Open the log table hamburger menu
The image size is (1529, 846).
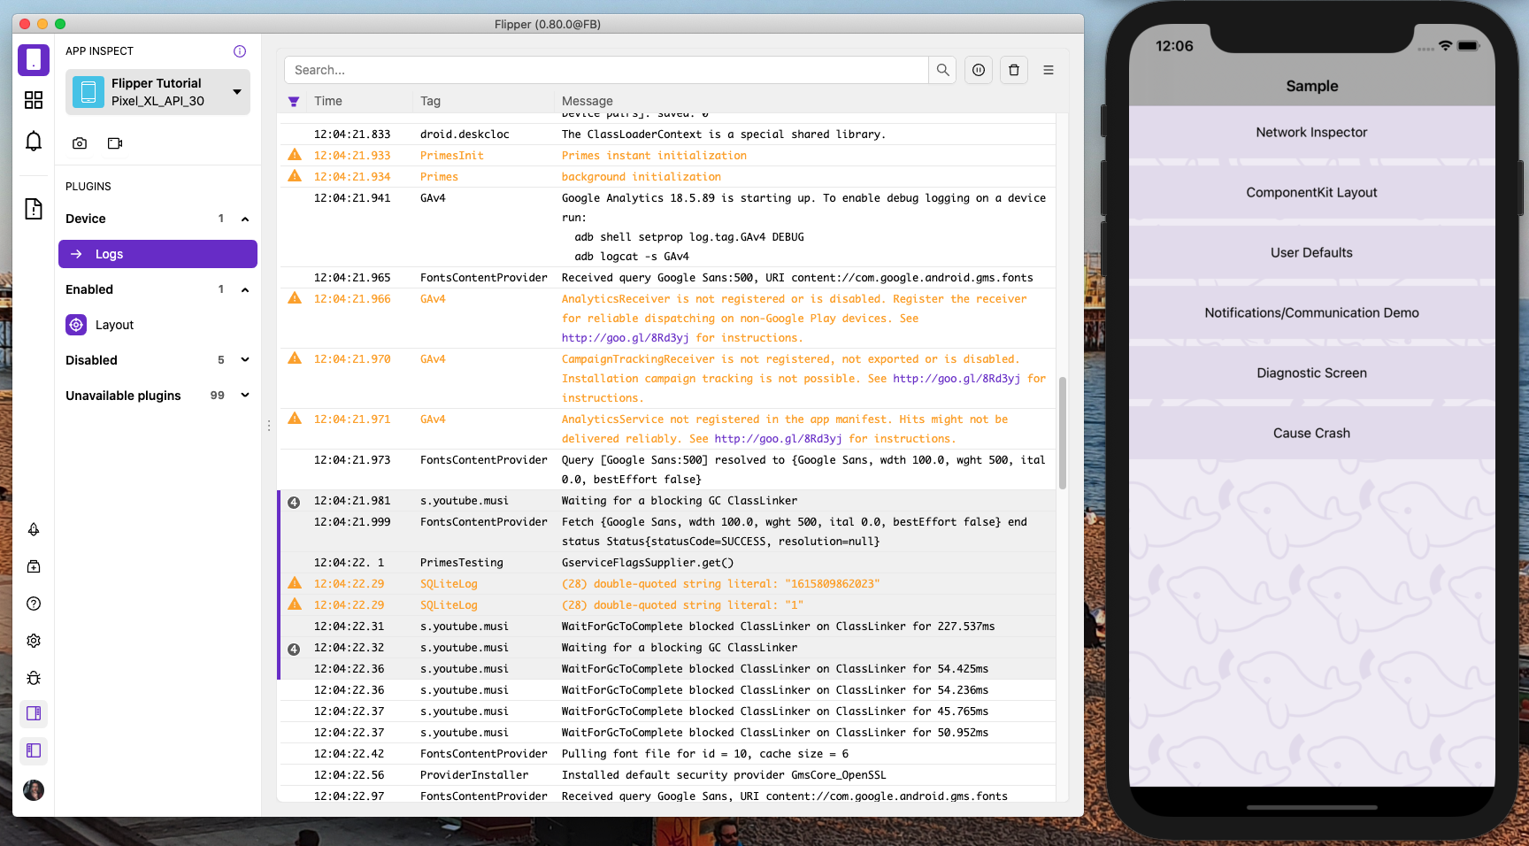tap(1049, 70)
